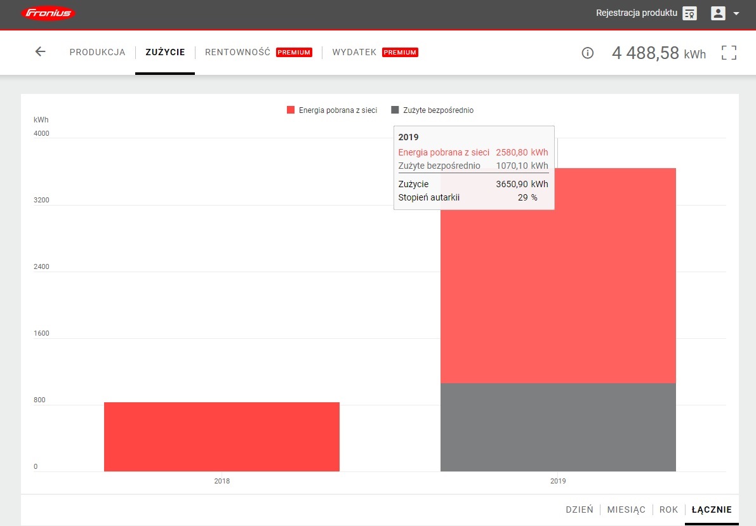Screen dimensions: 756x526
Task: Click the Rejestracja produktu link
Action: point(636,13)
